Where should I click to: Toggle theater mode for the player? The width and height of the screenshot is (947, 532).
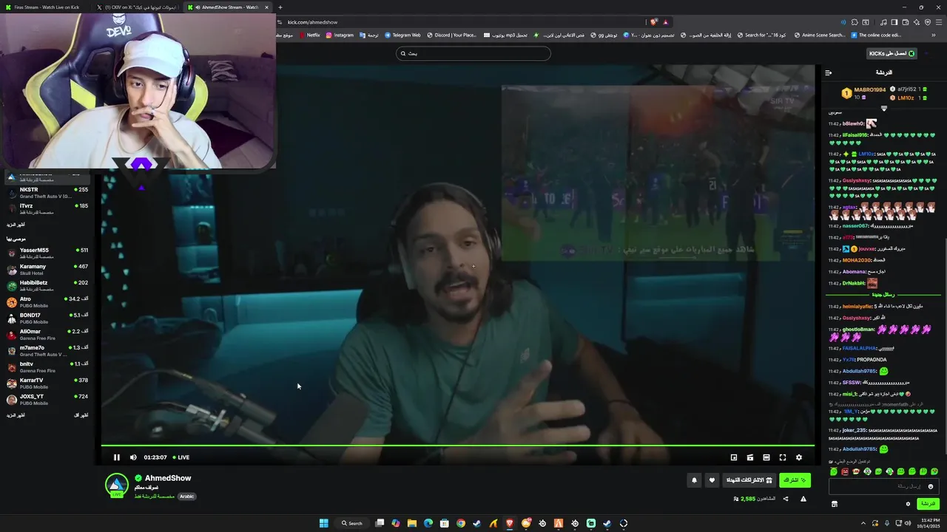pyautogui.click(x=766, y=457)
